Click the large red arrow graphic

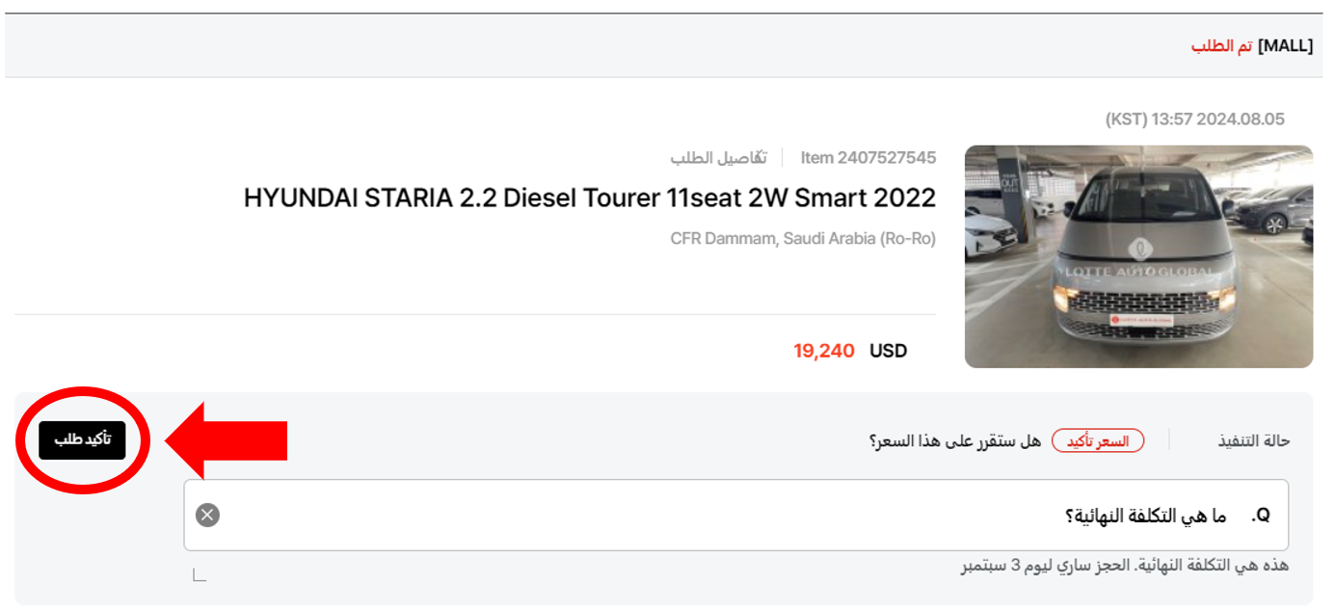click(x=227, y=440)
